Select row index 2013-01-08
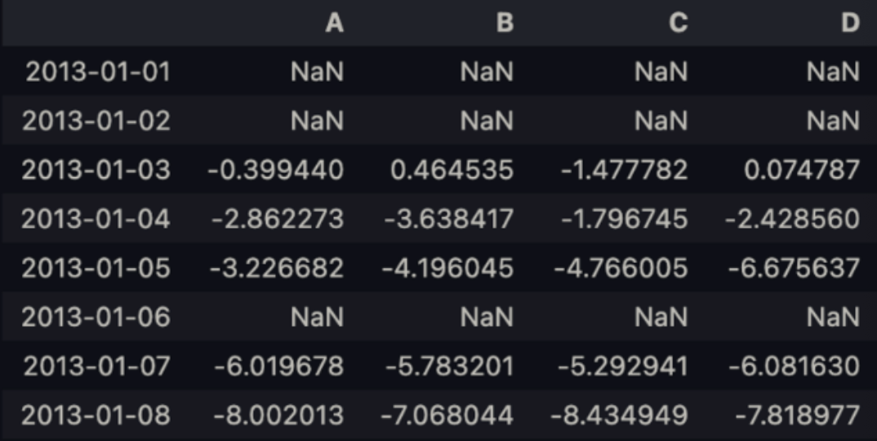Image resolution: width=877 pixels, height=441 pixels. 96,415
